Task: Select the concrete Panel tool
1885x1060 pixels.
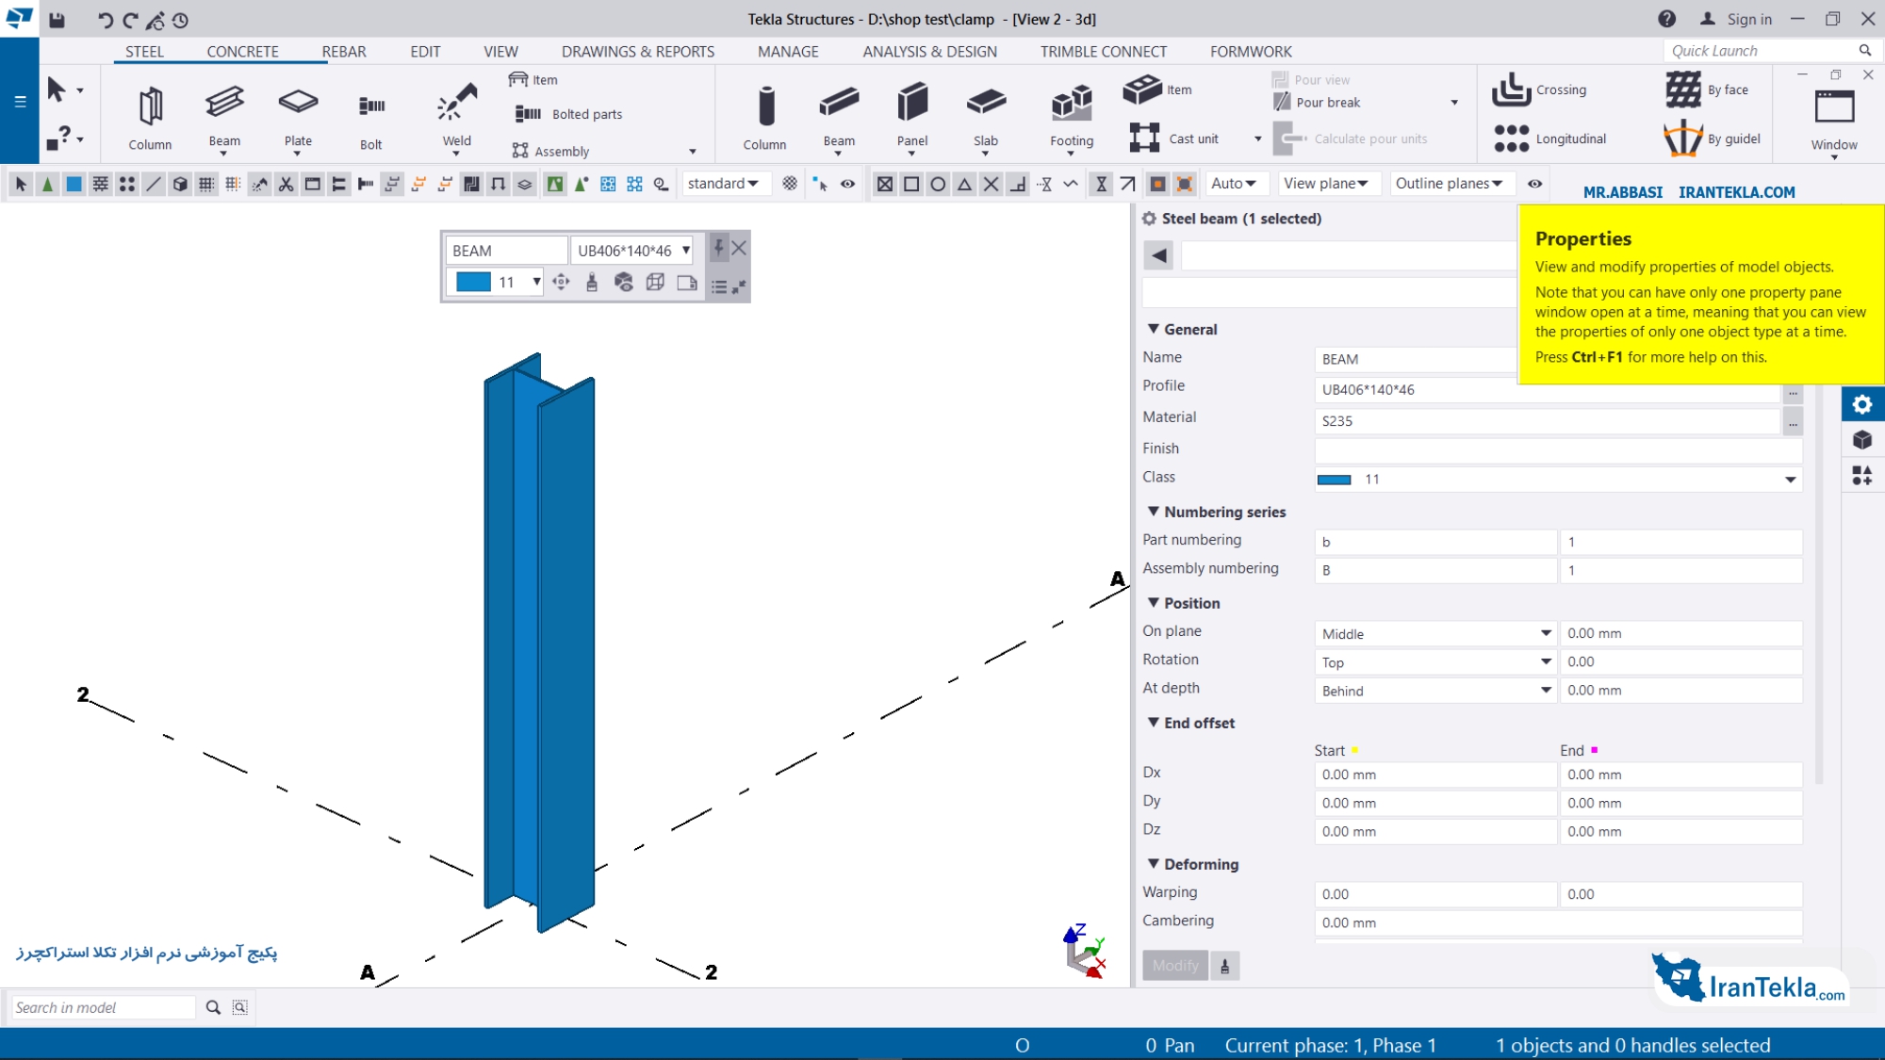Action: click(x=912, y=117)
